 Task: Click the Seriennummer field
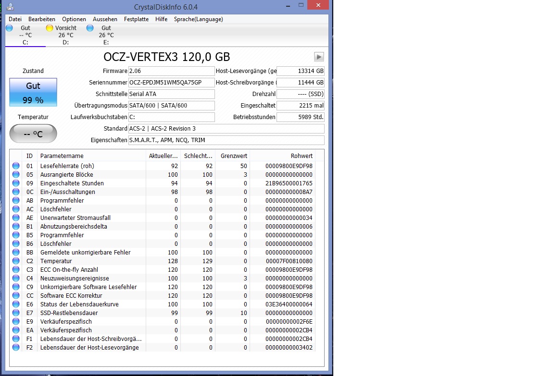point(171,83)
